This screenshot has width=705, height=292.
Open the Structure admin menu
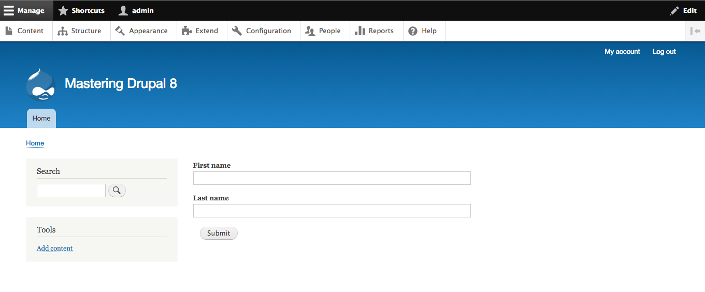click(x=81, y=31)
